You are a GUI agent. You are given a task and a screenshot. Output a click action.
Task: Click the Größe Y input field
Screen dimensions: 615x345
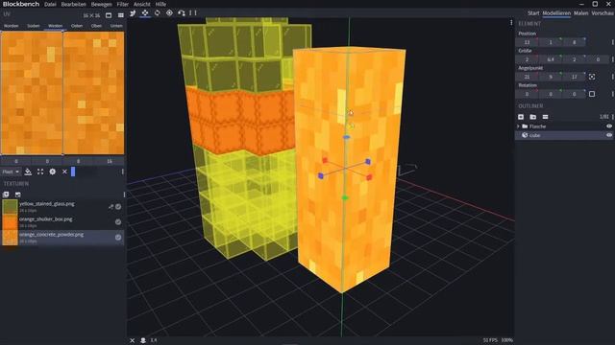[x=551, y=59]
